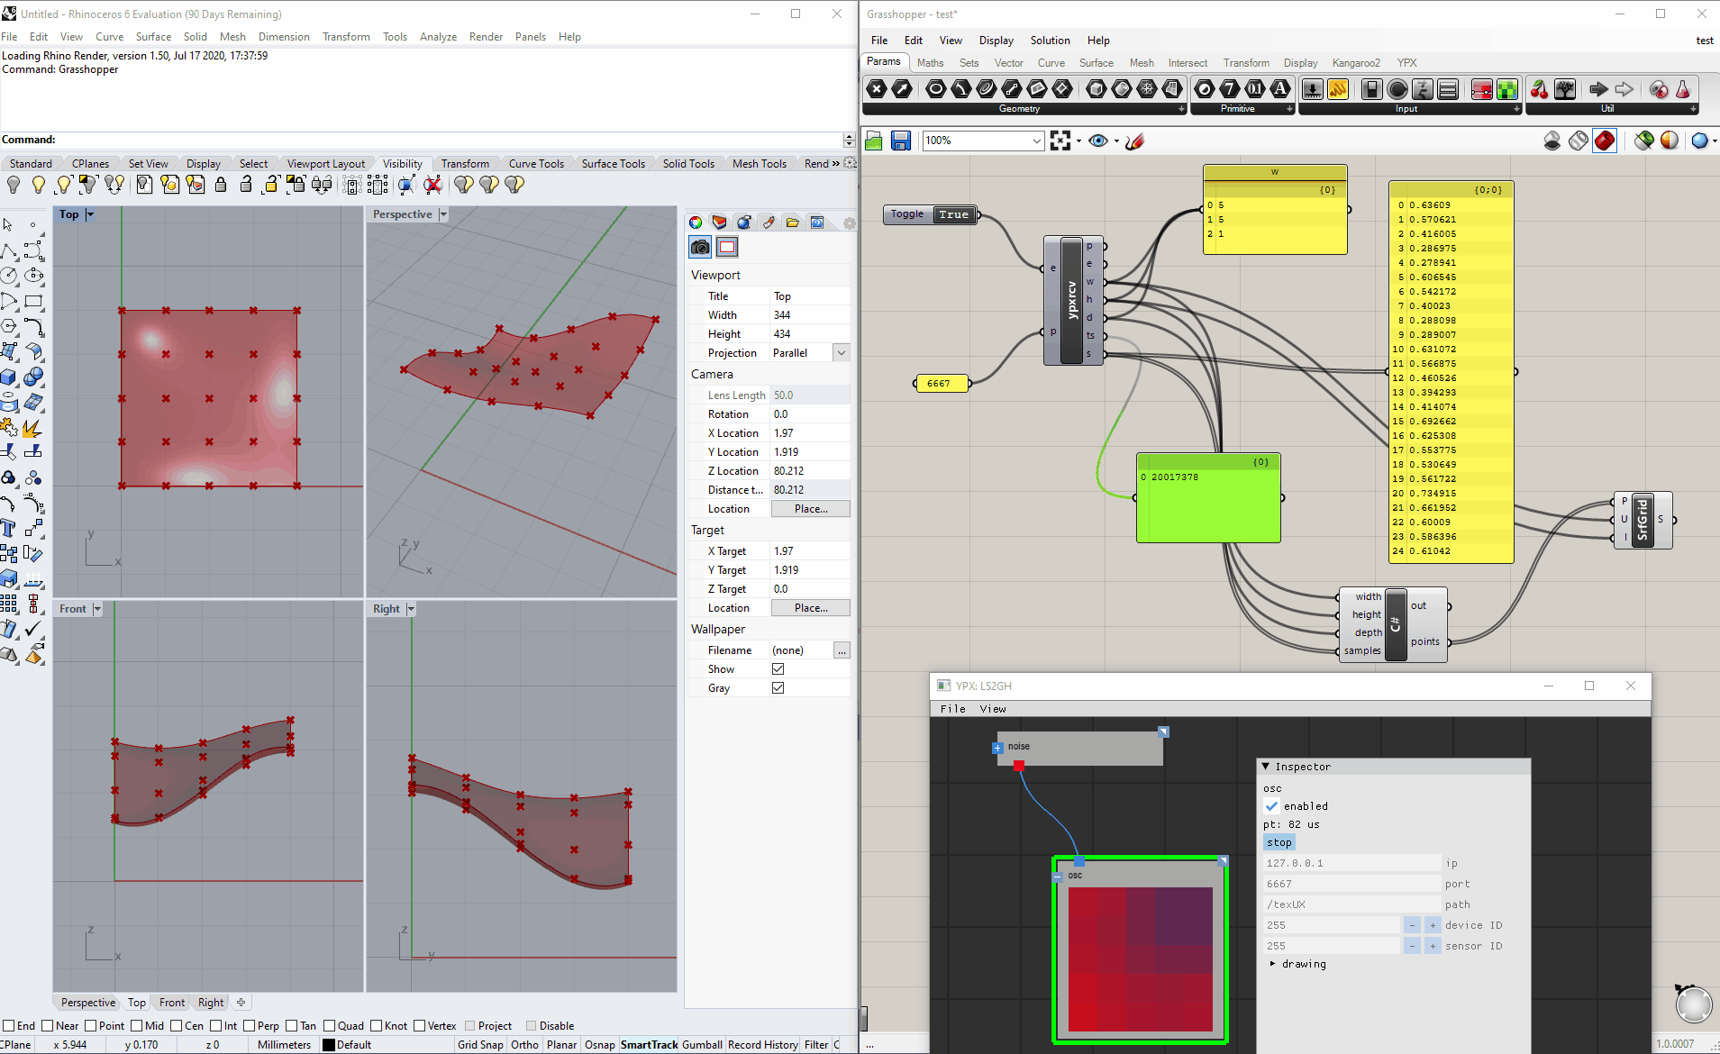Uncheck the osc enabled checkbox in the Inspector
The image size is (1720, 1054).
[x=1271, y=806]
